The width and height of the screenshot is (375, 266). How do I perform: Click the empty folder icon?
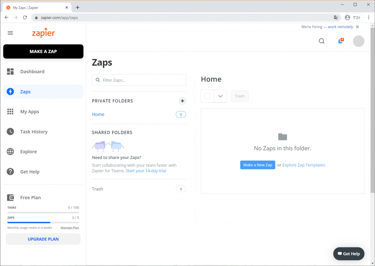[282, 137]
